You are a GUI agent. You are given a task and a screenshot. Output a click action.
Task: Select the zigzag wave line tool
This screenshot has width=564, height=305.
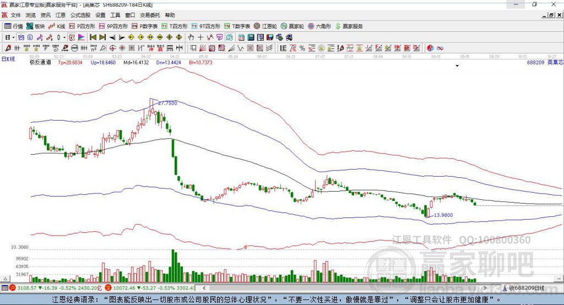(x=241, y=48)
